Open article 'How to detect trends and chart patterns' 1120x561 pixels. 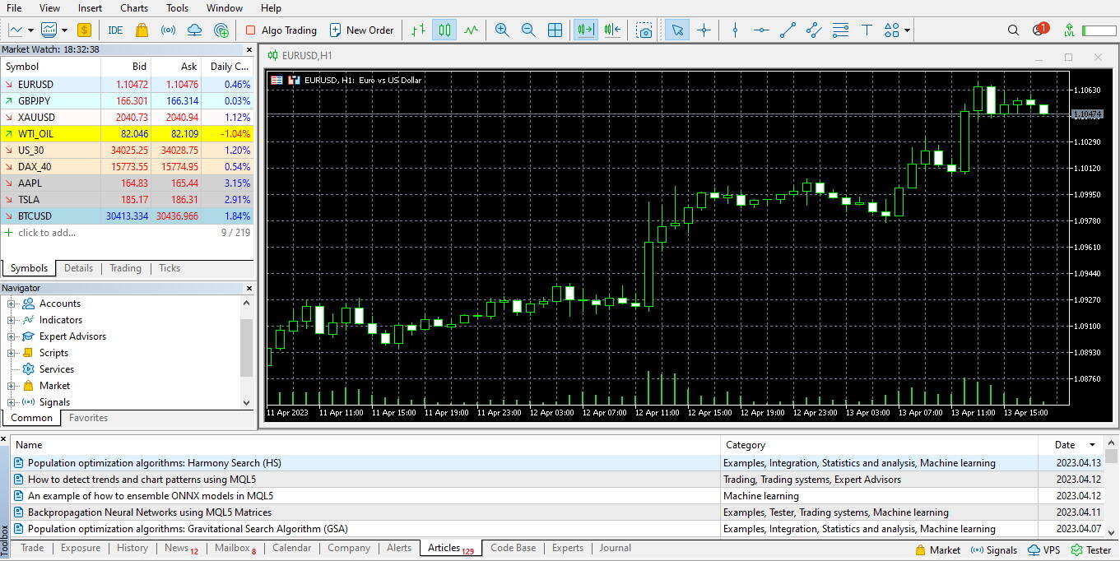[142, 480]
